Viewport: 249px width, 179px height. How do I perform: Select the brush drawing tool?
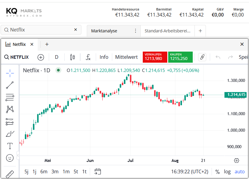[x=10, y=134]
